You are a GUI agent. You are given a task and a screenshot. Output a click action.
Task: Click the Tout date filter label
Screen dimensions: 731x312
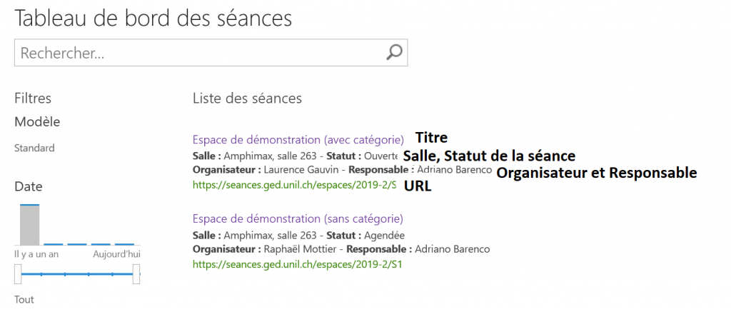tap(24, 299)
